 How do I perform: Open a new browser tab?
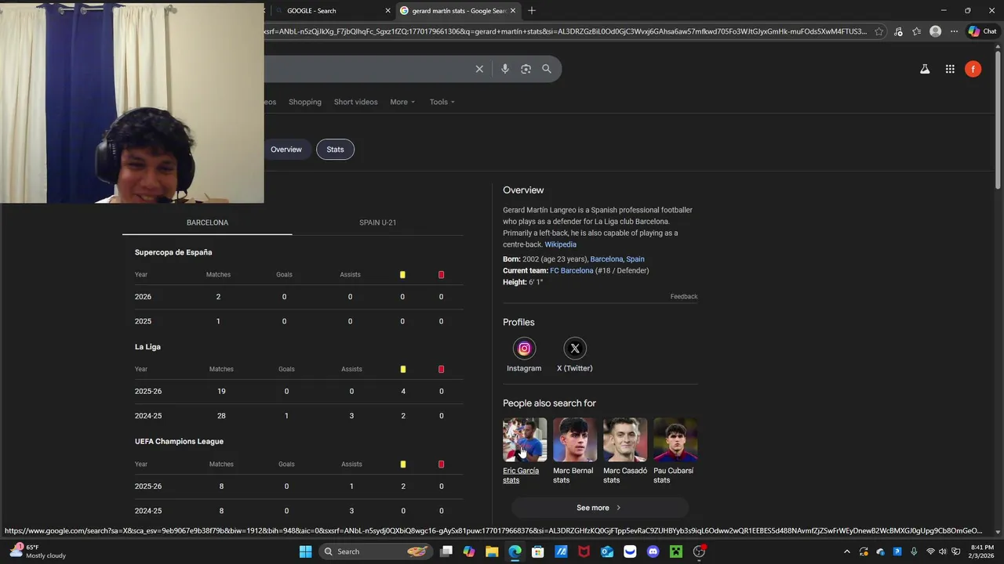532,10
